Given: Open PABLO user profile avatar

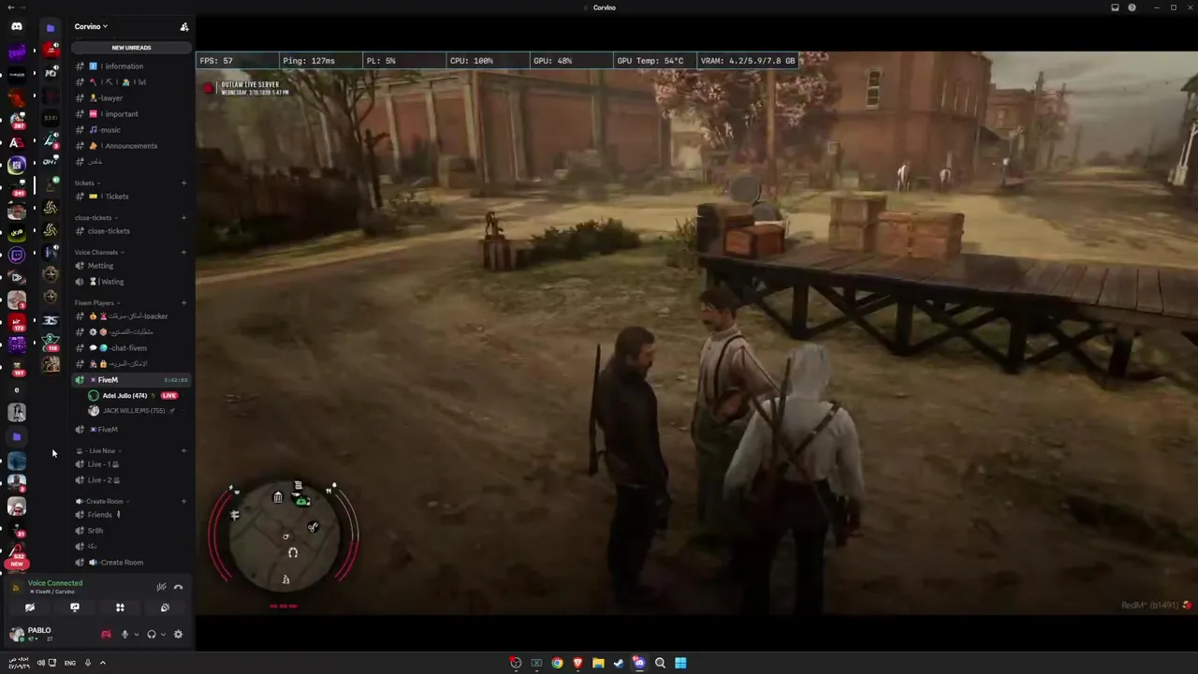Looking at the screenshot, I should tap(16, 634).
